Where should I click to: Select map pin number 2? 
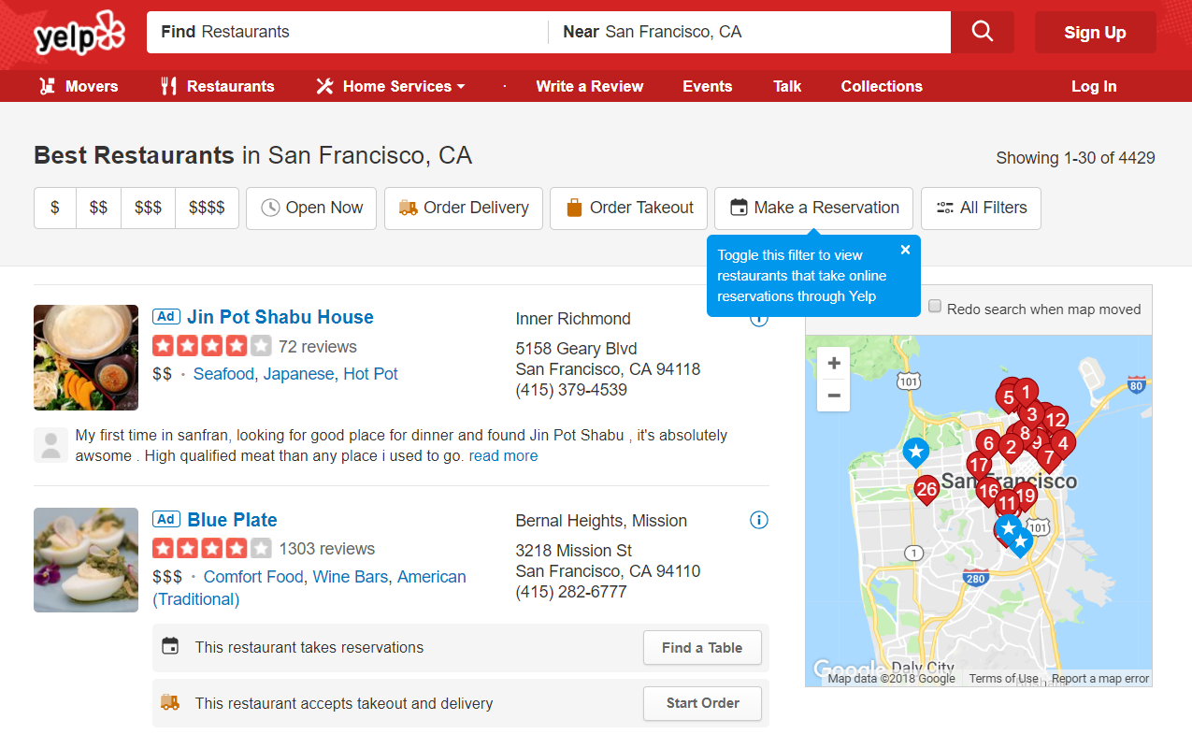(x=1010, y=448)
